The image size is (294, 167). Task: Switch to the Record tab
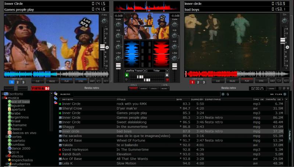164,89
